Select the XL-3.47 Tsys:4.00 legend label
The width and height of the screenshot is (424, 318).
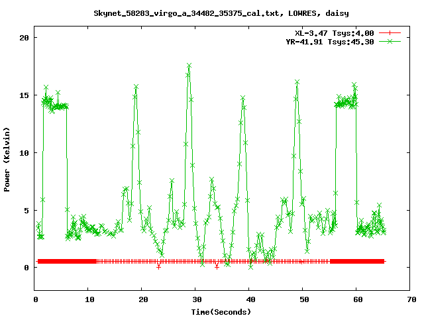click(334, 33)
